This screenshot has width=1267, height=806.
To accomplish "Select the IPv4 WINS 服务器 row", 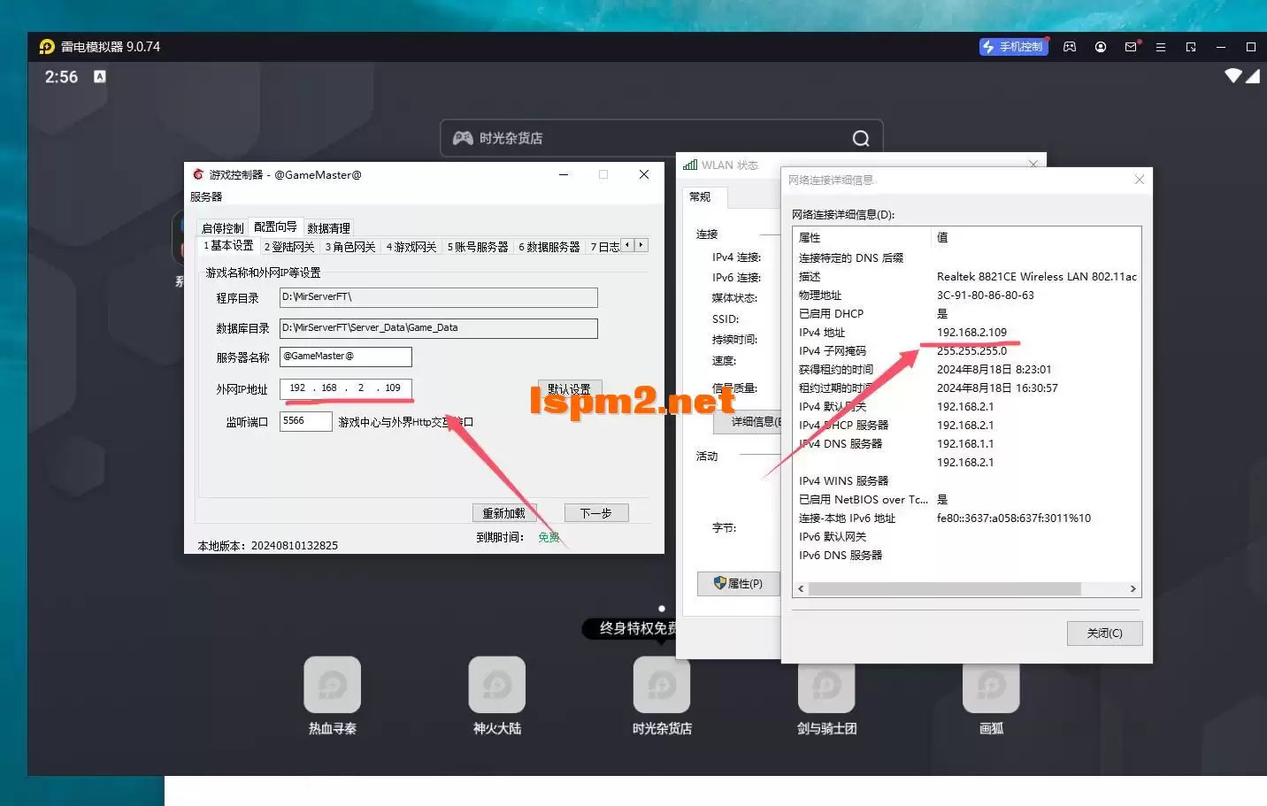I will pos(966,481).
